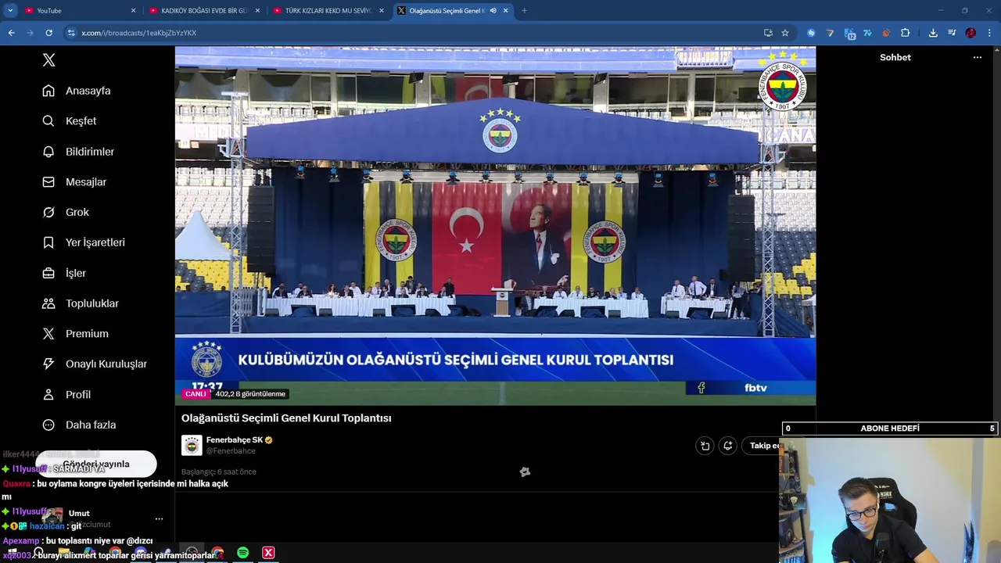Reload the page with refresh icon
The height and width of the screenshot is (563, 1001).
[48, 33]
